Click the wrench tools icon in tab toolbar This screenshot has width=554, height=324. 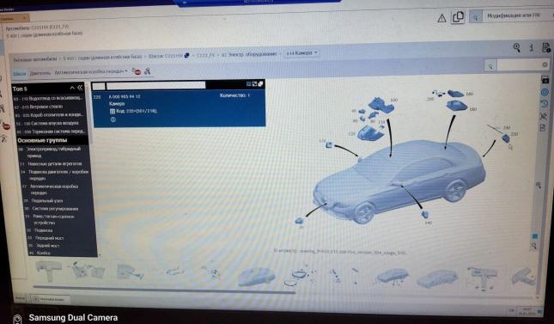147,71
